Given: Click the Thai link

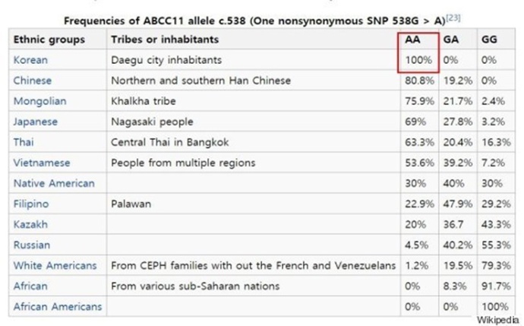Looking at the screenshot, I should point(23,141).
